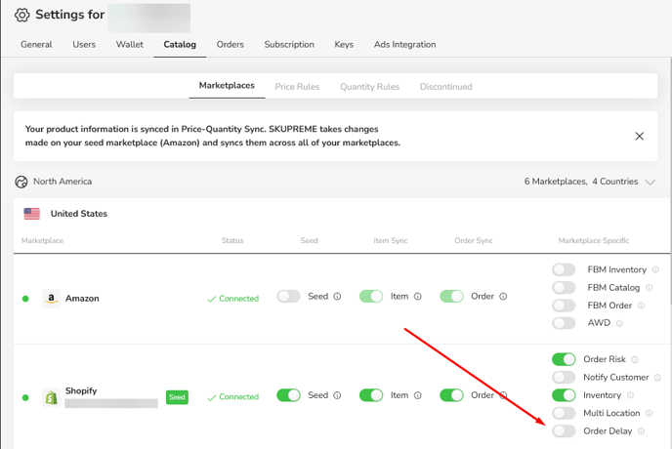672x449 pixels.
Task: Toggle Amazon Order sync
Action: pos(451,296)
